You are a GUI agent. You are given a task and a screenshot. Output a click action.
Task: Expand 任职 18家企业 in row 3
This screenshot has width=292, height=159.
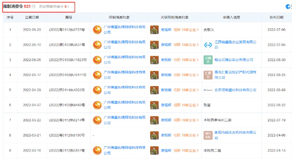coord(186,60)
